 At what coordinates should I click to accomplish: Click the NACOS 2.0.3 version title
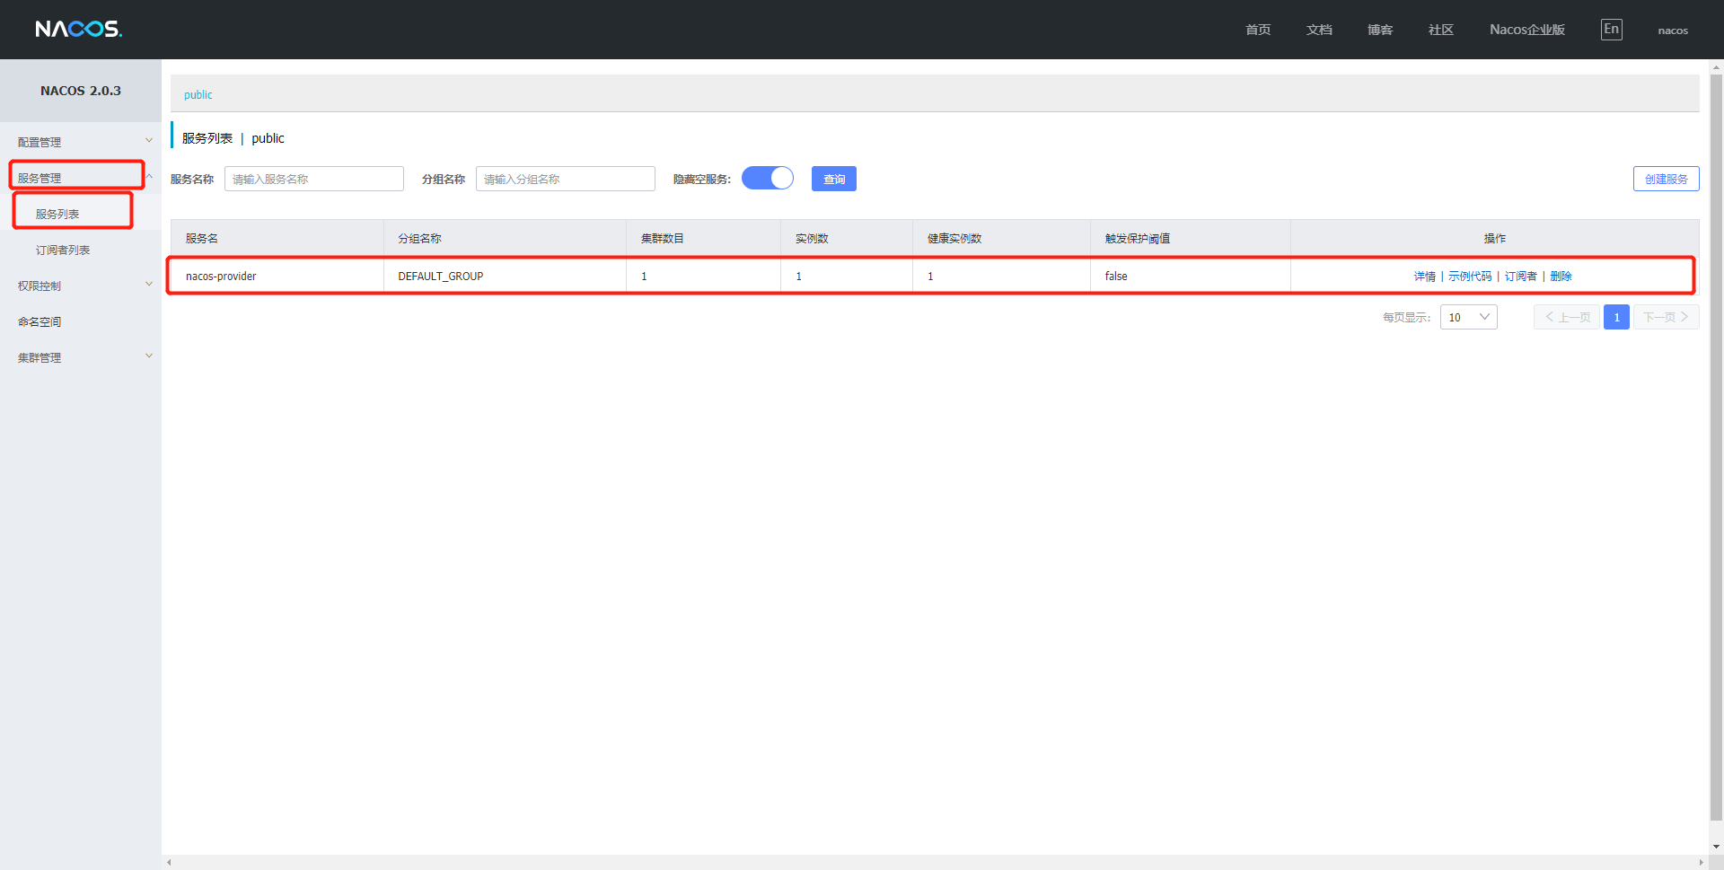(x=81, y=91)
